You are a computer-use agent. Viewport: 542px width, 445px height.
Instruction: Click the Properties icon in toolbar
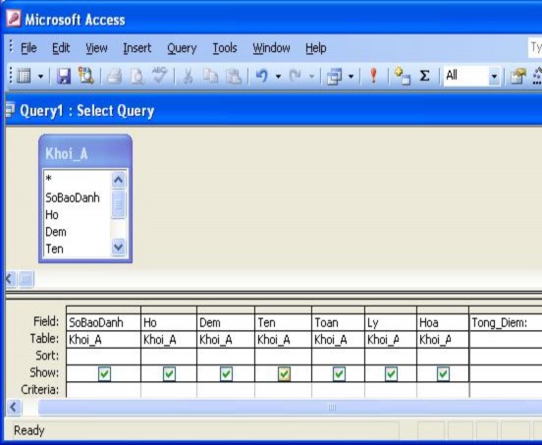click(518, 76)
